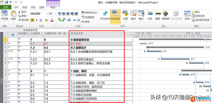Click 添加到日程表 (Add to Timeline) button

[201, 20]
